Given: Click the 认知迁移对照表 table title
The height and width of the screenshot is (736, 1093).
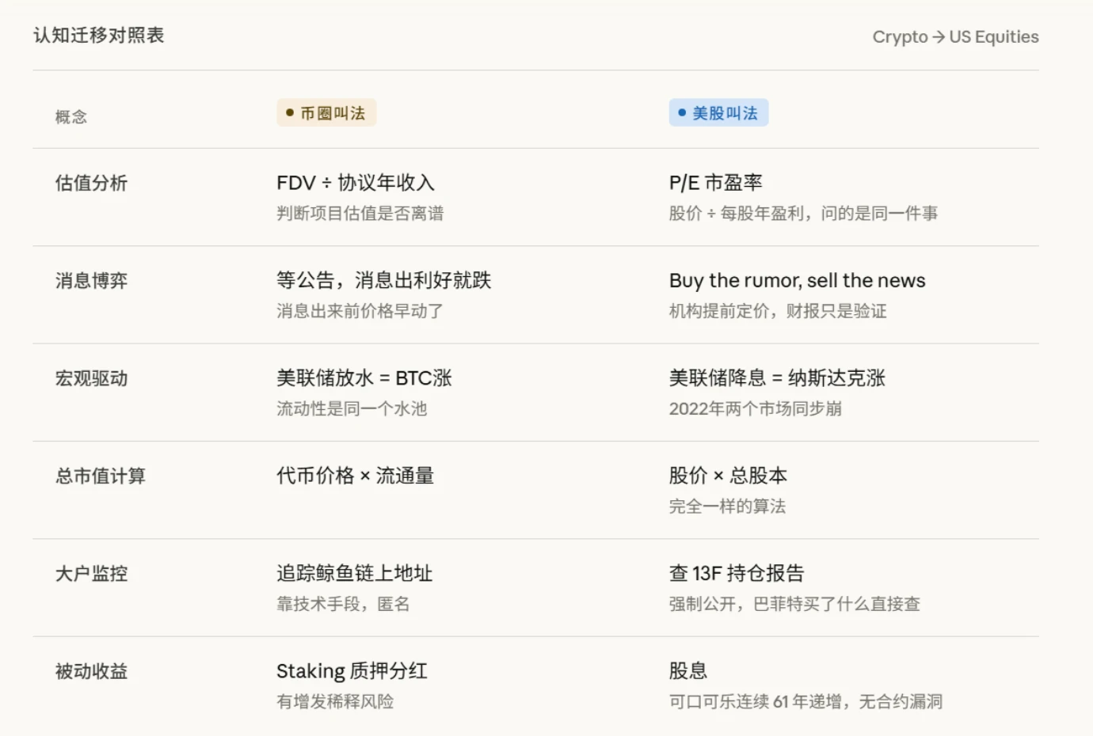Looking at the screenshot, I should pos(98,35).
